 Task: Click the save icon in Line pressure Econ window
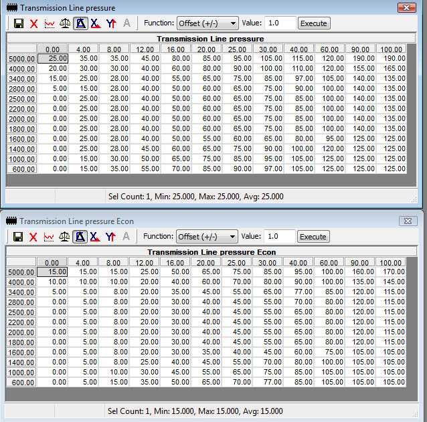pos(18,237)
